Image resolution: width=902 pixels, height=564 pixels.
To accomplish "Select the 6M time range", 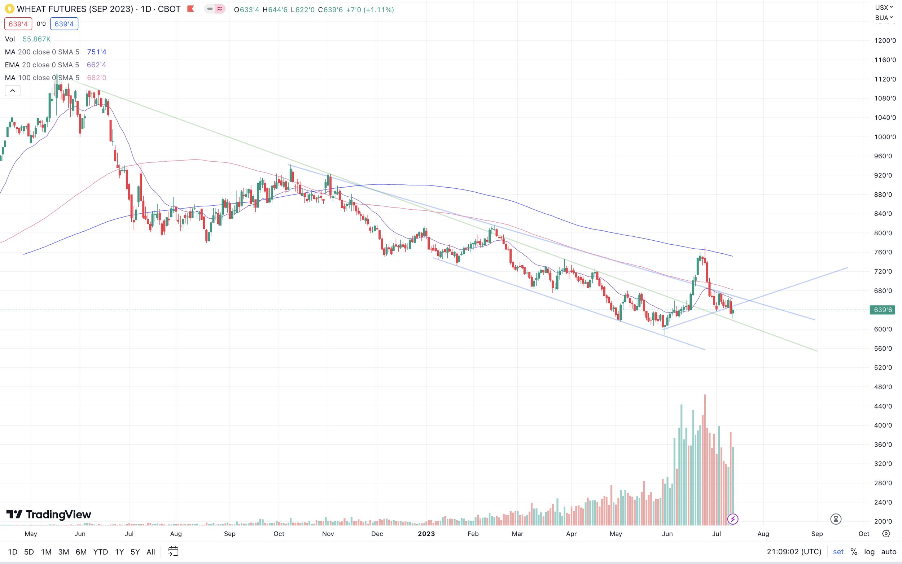I will (x=81, y=552).
